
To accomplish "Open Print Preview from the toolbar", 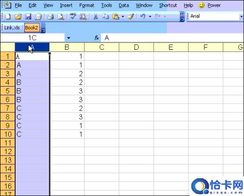I will [61, 17].
